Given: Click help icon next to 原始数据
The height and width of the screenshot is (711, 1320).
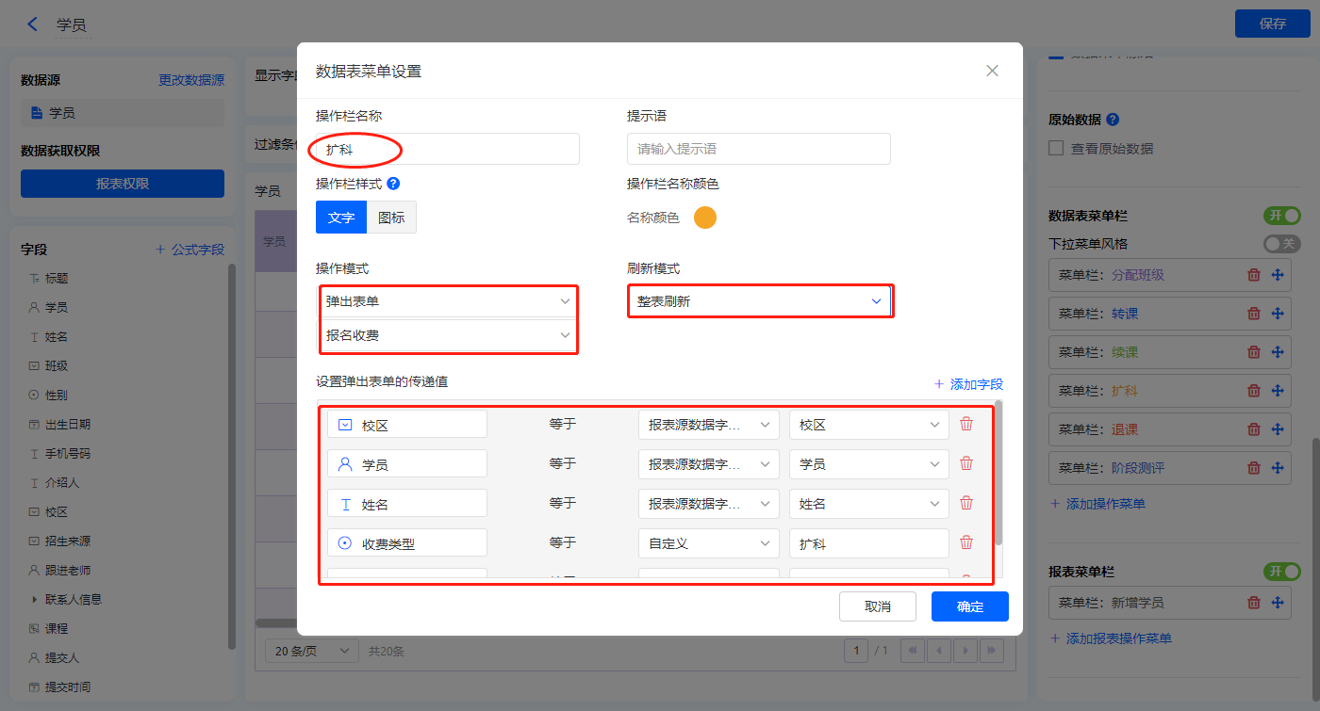Looking at the screenshot, I should click(x=1113, y=120).
